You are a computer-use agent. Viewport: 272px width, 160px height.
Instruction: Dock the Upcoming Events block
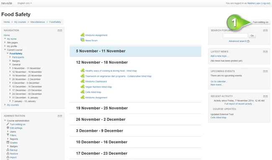coord(267,71)
